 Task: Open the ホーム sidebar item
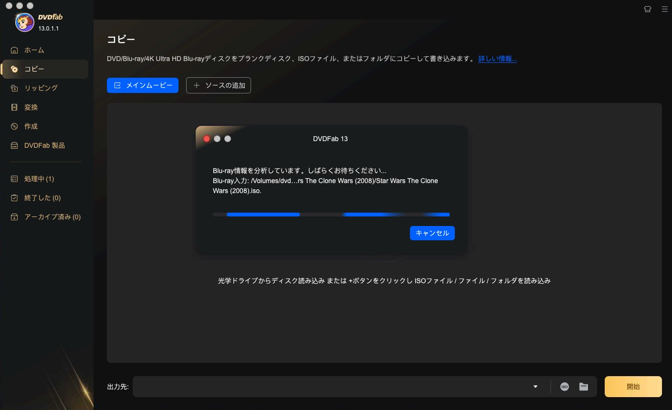(x=45, y=50)
